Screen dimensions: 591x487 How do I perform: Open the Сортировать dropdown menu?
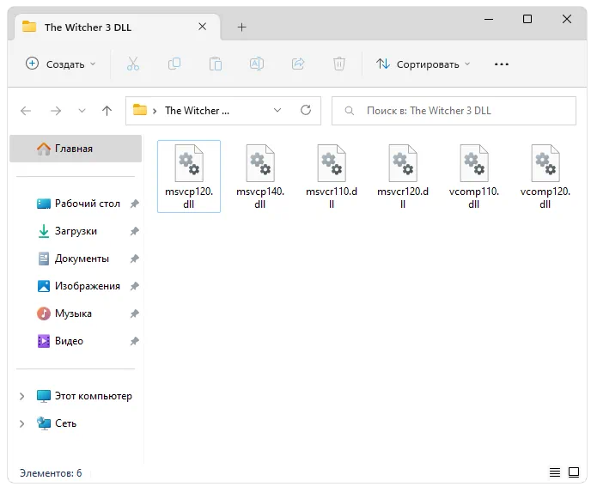point(423,64)
